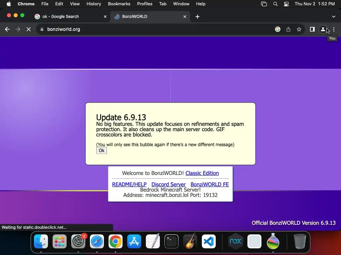This screenshot has width=341, height=255.
Task: Close the BonziWORLD tab
Action: (185, 17)
